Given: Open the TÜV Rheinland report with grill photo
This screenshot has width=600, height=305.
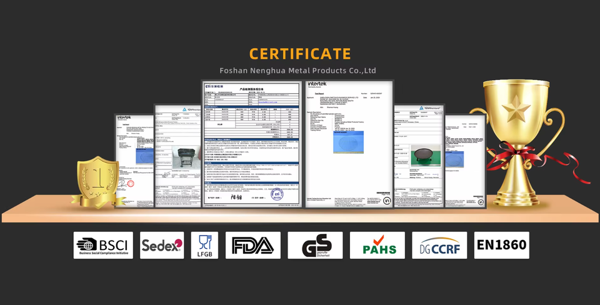Looking at the screenshot, I should (178, 156).
